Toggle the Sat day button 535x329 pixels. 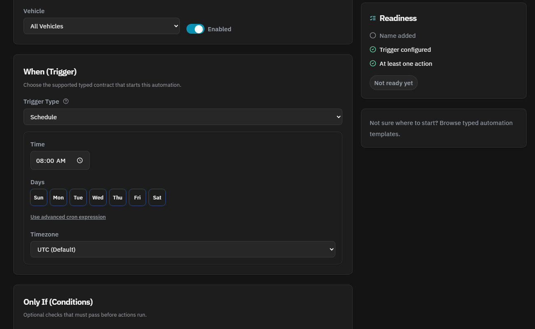pos(157,197)
